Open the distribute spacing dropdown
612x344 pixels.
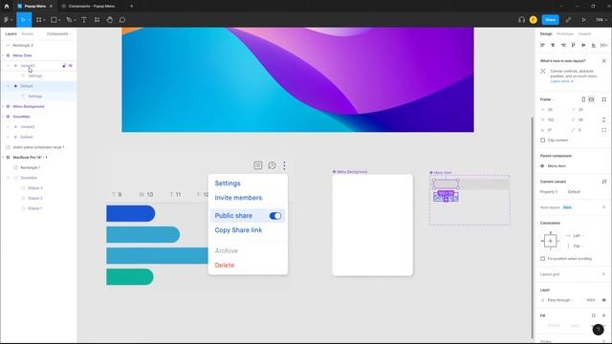(x=603, y=45)
